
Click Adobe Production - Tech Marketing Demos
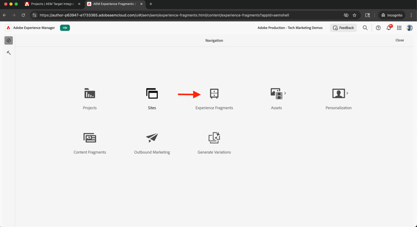(x=290, y=28)
